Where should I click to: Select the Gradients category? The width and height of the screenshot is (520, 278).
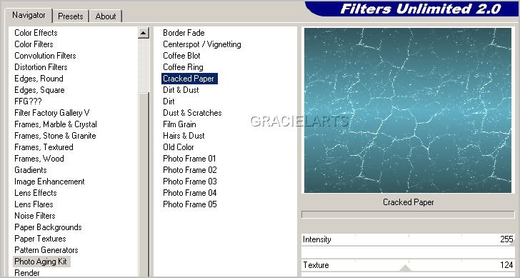point(31,170)
